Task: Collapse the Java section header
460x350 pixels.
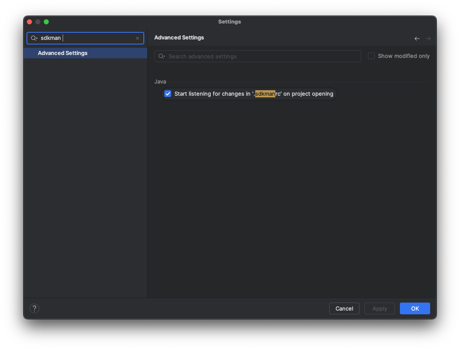Action: point(160,81)
